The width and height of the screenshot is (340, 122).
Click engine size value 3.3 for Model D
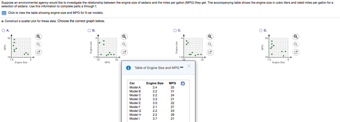(x=155, y=99)
